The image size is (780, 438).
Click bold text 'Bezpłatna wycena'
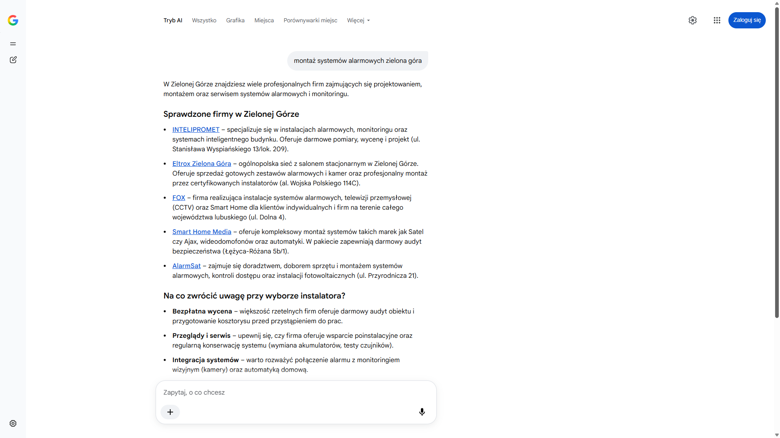coord(202,311)
